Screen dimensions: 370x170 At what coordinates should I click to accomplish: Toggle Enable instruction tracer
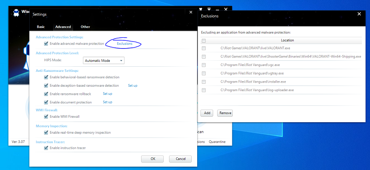click(x=46, y=148)
